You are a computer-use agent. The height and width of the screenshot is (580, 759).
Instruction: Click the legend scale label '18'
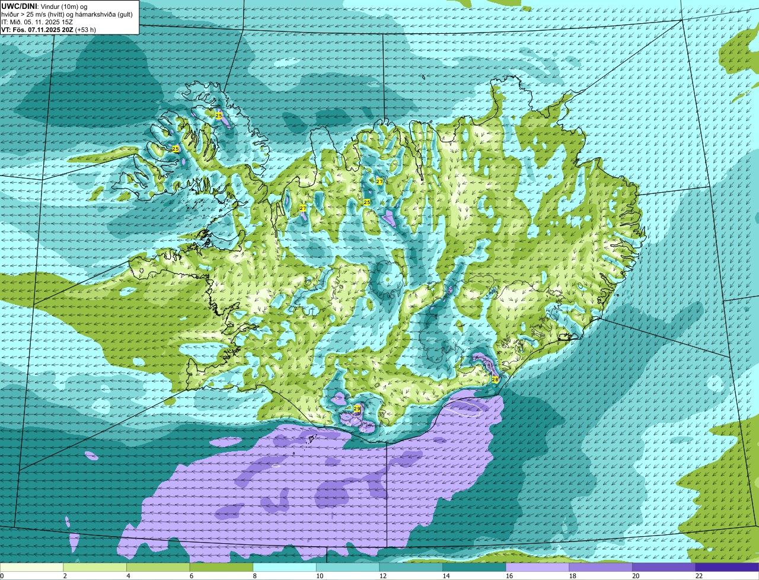573,576
